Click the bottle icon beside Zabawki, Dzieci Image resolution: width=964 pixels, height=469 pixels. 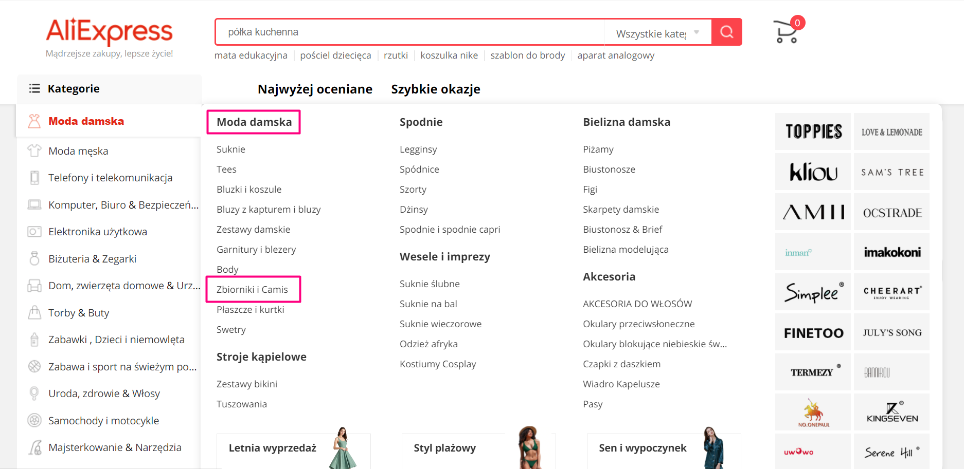(34, 340)
